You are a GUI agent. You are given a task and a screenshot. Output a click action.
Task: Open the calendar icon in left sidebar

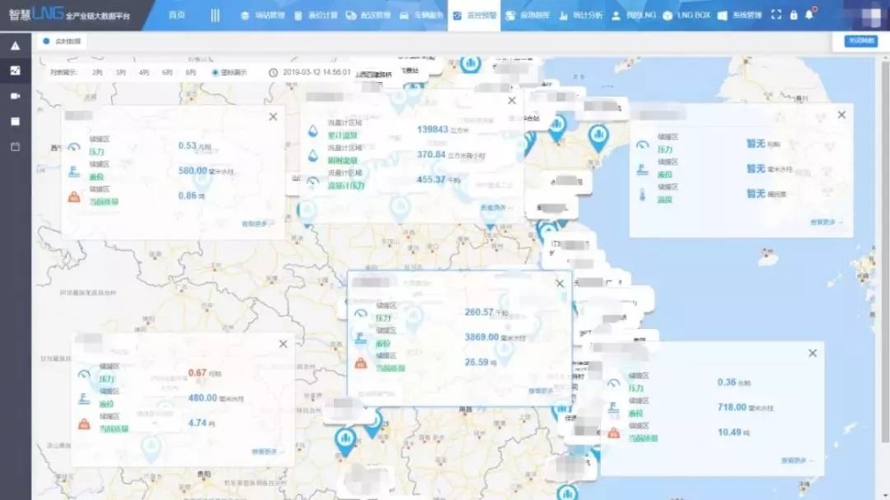pyautogui.click(x=15, y=147)
